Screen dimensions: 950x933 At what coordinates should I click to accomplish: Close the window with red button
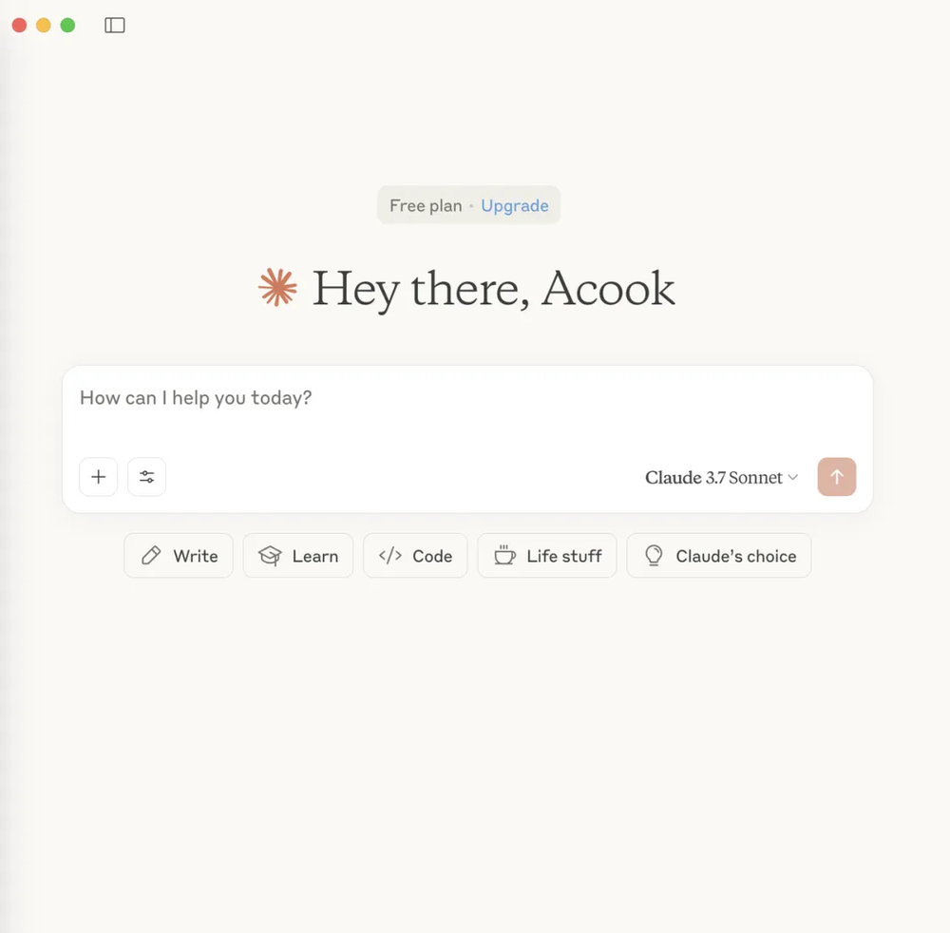[x=19, y=25]
